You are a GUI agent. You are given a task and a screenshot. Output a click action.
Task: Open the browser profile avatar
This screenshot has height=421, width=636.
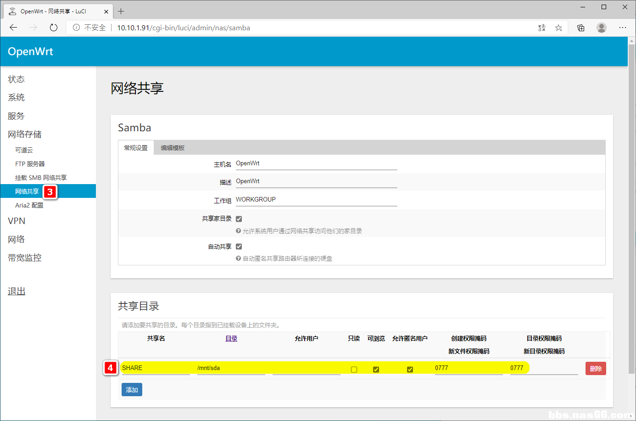coord(602,28)
